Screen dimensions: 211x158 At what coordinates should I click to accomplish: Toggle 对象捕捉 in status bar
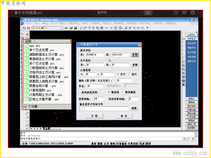[x=122, y=144]
